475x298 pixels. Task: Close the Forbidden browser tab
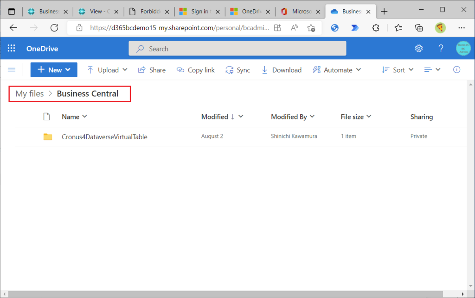point(167,12)
